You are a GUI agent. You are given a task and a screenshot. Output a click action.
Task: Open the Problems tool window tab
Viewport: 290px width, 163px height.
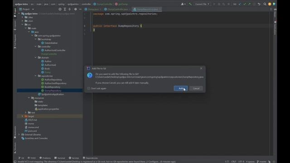pos(45,158)
